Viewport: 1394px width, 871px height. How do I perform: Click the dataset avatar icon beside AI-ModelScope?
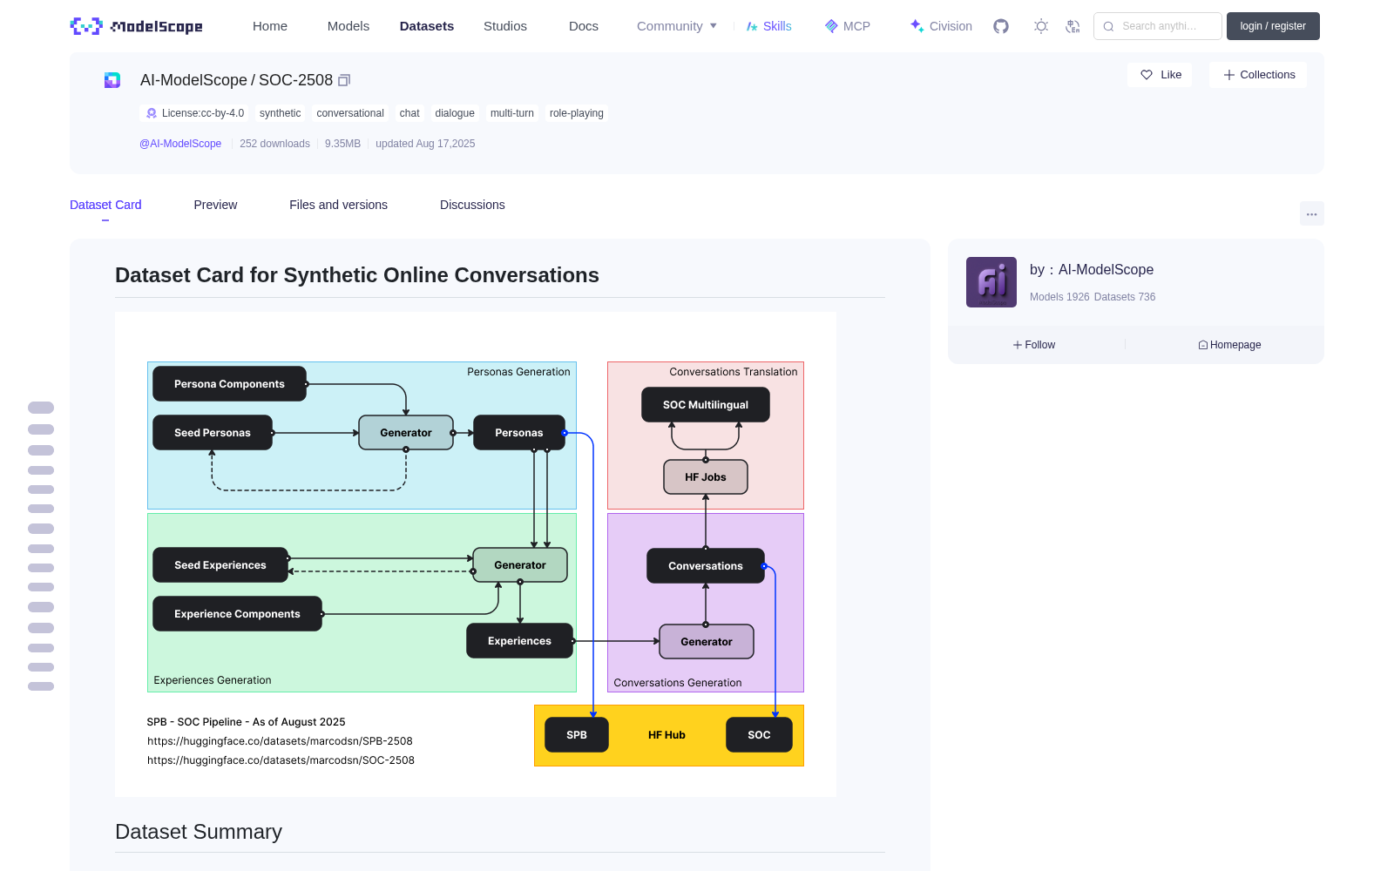click(112, 80)
